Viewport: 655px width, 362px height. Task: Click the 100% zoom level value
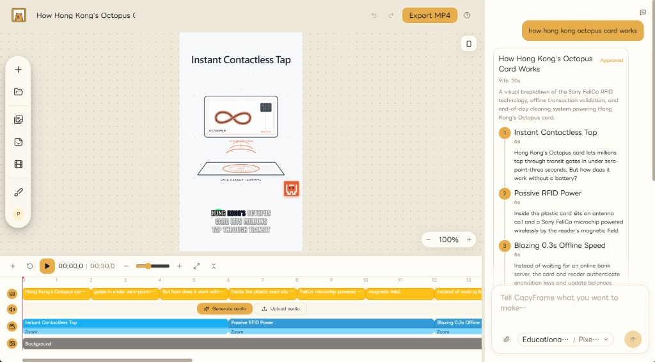(x=448, y=240)
